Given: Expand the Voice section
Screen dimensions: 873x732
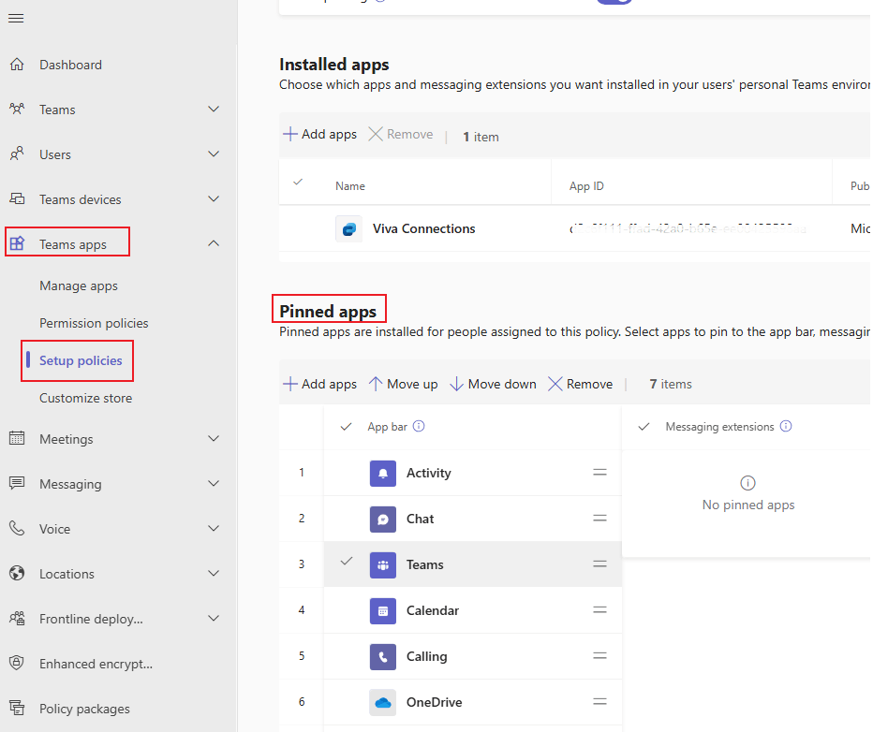Looking at the screenshot, I should 213,529.
